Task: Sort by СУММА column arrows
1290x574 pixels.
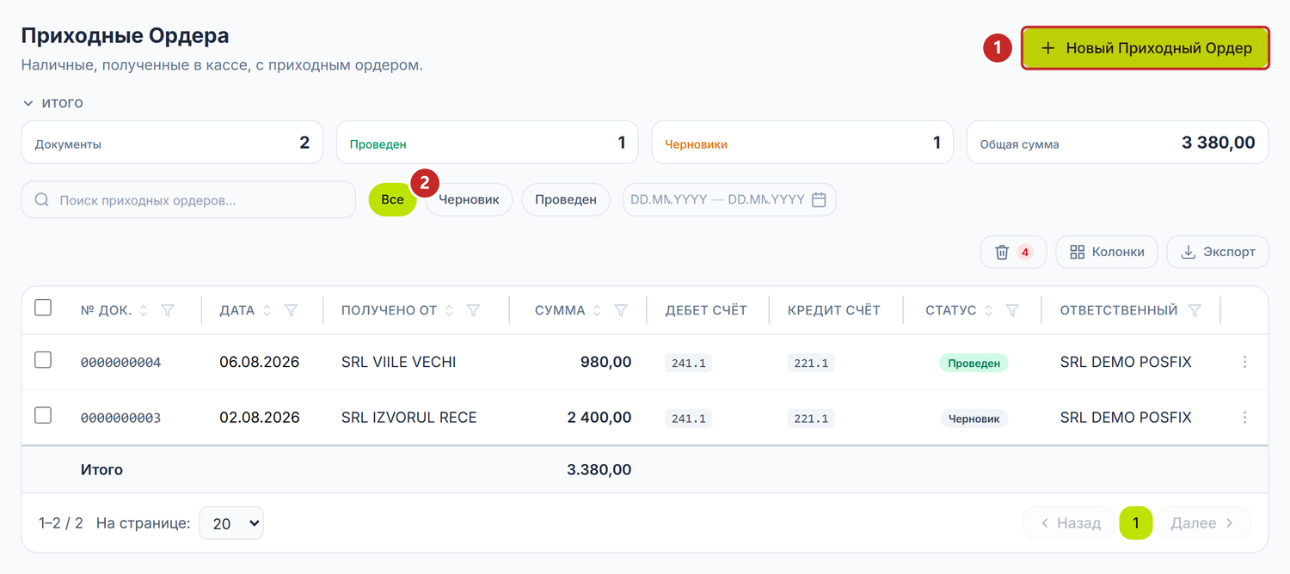Action: click(x=597, y=310)
